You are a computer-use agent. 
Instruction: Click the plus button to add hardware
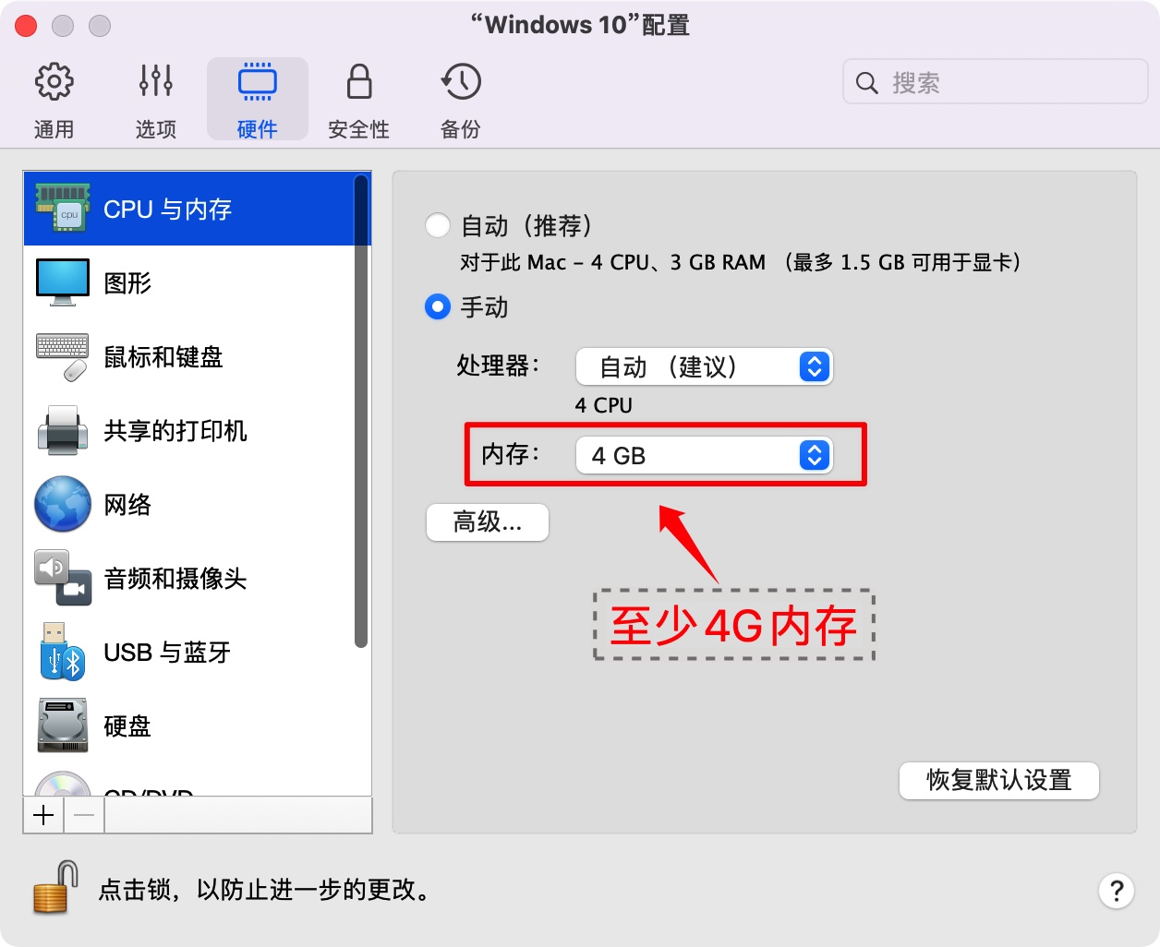pos(43,815)
